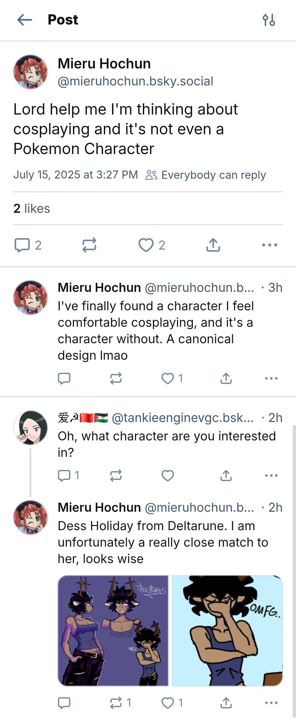Open more options menu on main post

point(270,245)
